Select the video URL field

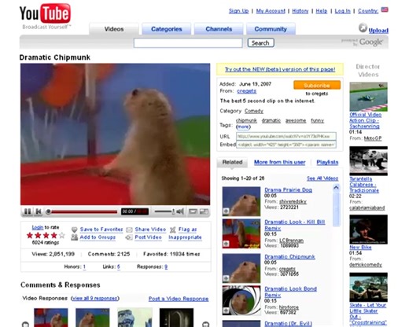(286, 136)
